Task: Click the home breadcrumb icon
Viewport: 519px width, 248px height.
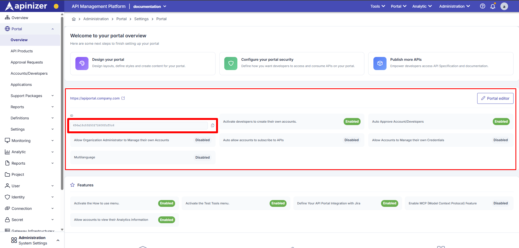Action: pos(74,19)
